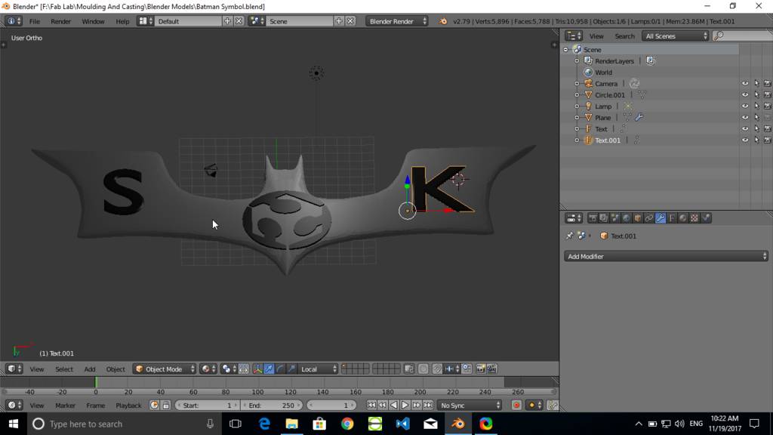Open the Font data properties tab
Image resolution: width=773 pixels, height=435 pixels.
point(671,218)
